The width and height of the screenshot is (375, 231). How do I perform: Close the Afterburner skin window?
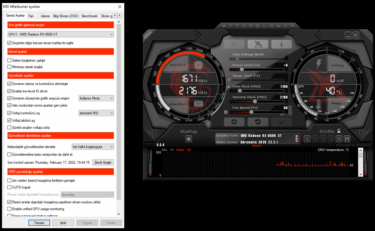pos(355,35)
